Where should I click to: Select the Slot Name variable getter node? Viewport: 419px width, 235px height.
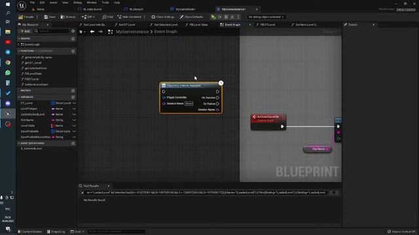click(318, 149)
